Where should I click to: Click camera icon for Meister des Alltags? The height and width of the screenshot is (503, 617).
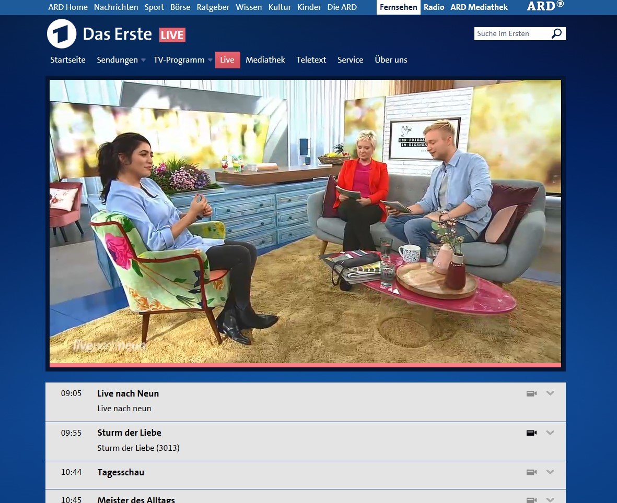pyautogui.click(x=531, y=500)
